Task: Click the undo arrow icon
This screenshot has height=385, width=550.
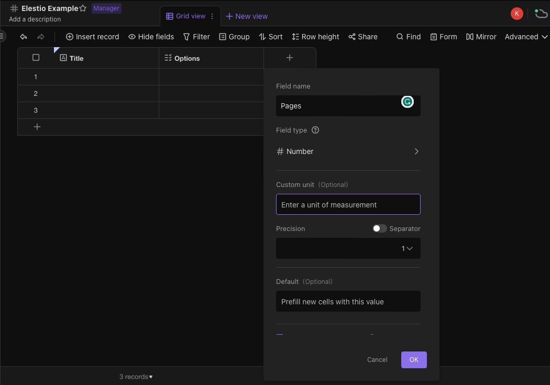Action: 24,37
